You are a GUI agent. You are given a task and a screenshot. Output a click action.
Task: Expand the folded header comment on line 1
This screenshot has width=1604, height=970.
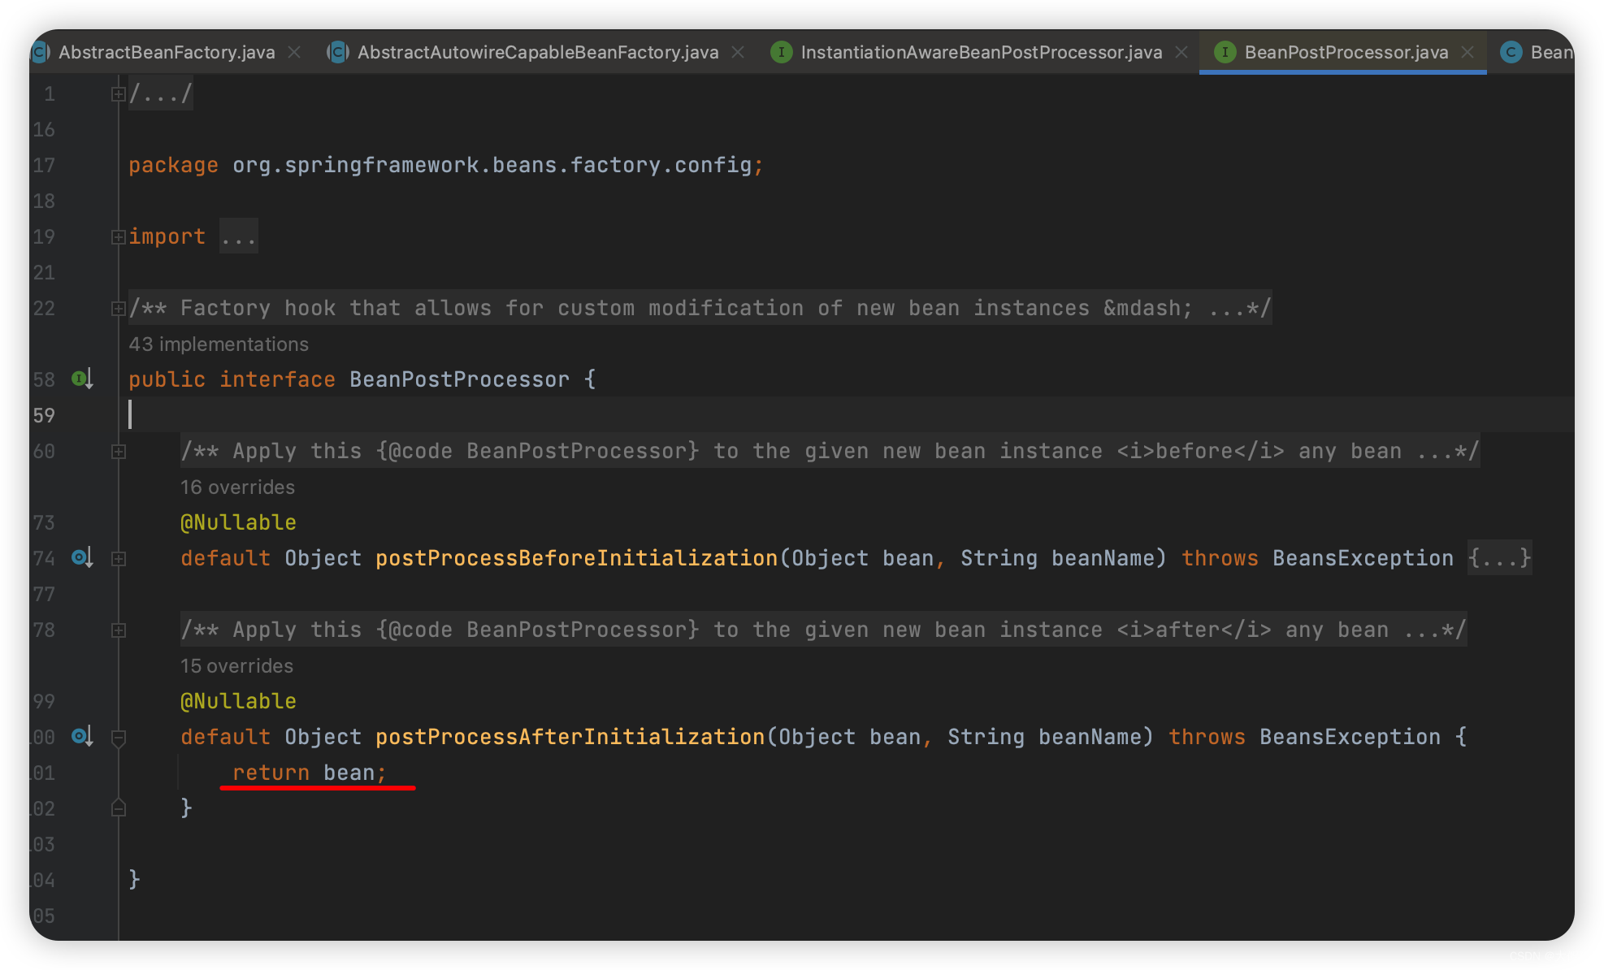pyautogui.click(x=118, y=94)
